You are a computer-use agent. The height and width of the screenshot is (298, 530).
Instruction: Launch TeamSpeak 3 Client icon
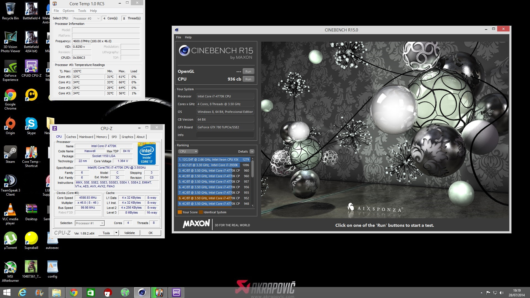[10, 185]
